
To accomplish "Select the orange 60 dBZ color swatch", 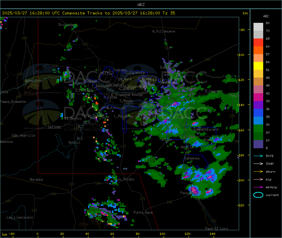I will (258, 50).
